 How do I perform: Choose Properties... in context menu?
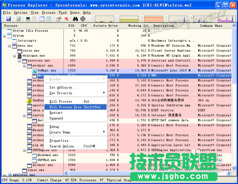pos(75,141)
